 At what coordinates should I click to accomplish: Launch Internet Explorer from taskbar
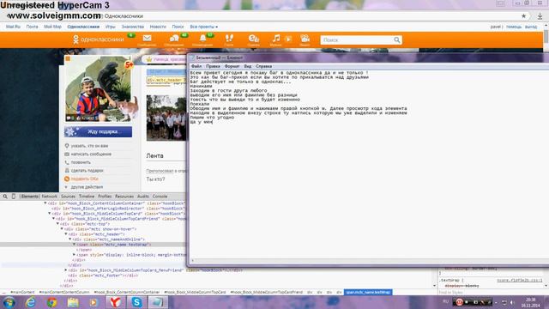point(31,302)
